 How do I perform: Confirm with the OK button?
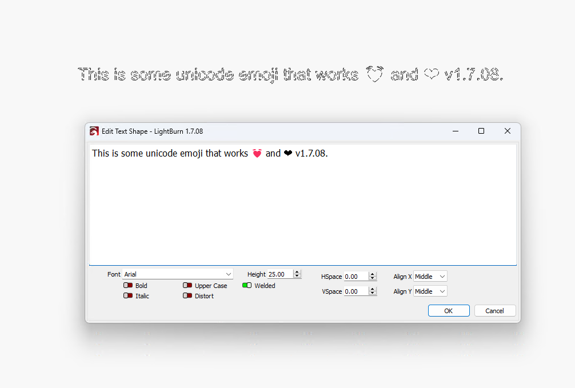pyautogui.click(x=449, y=311)
